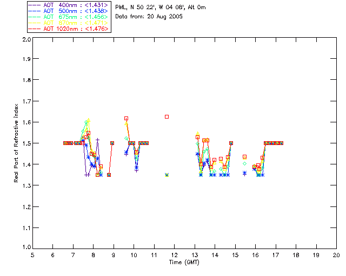
Task: Click the purple dashed line in legend
Action: 35,5
